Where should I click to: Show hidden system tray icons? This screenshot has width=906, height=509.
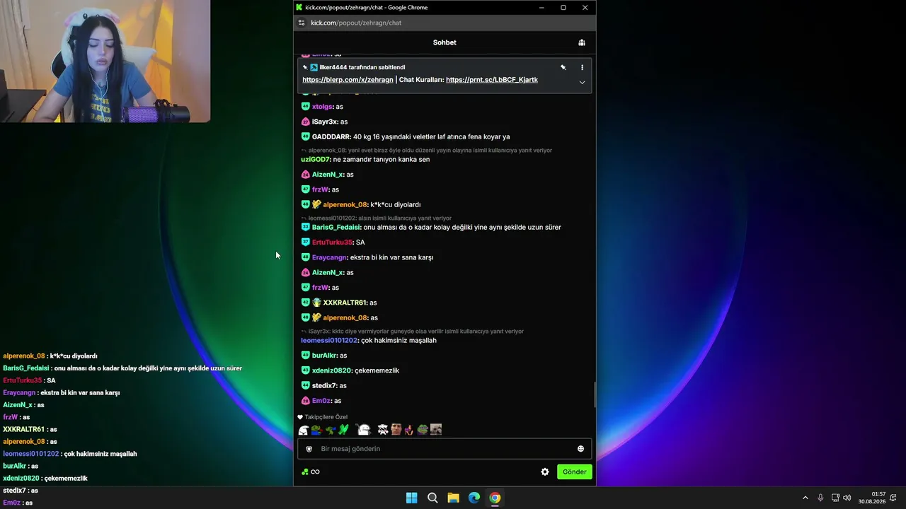click(x=805, y=498)
